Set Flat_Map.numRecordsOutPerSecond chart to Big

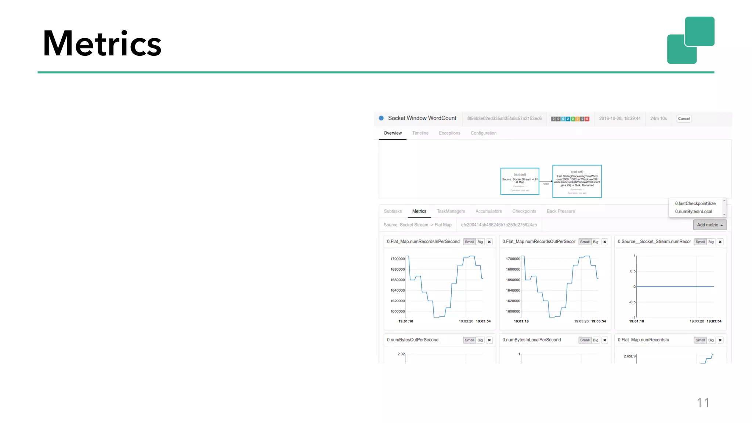pyautogui.click(x=595, y=242)
